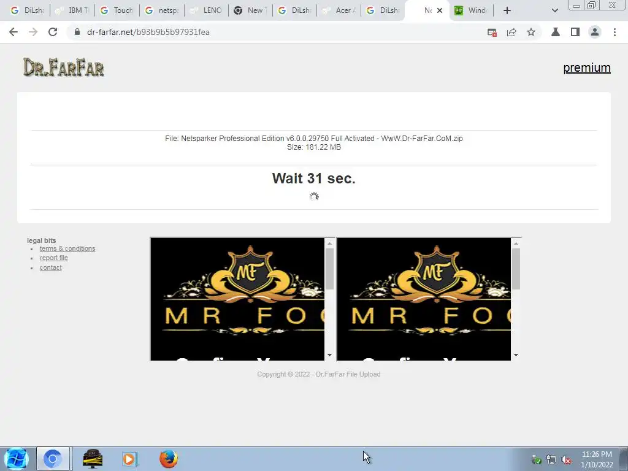Bookmark this page with the star icon
This screenshot has height=471, width=628.
[531, 32]
